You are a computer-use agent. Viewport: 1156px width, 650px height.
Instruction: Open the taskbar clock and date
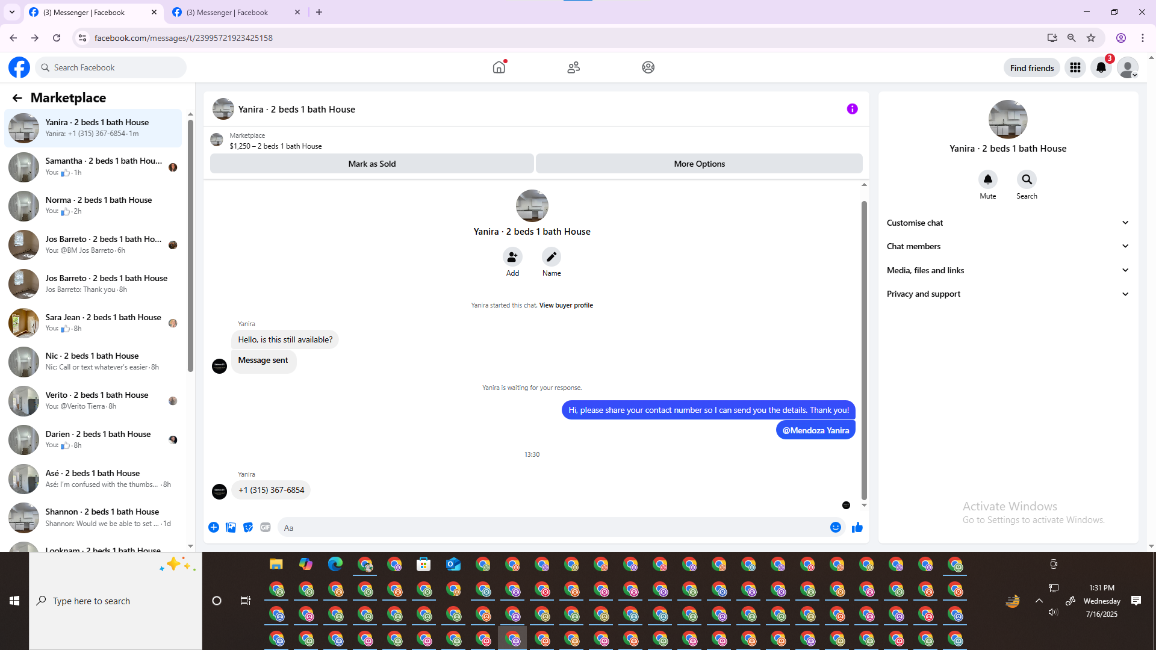pos(1102,601)
